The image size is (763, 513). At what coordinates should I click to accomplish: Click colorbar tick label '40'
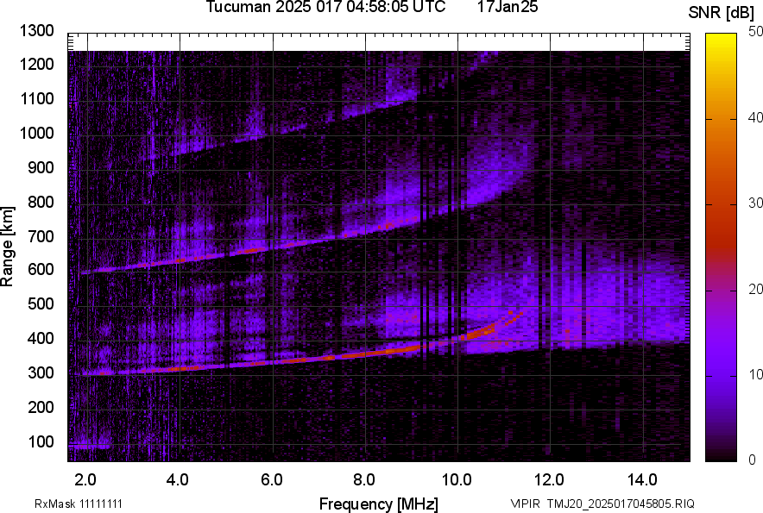click(x=756, y=117)
